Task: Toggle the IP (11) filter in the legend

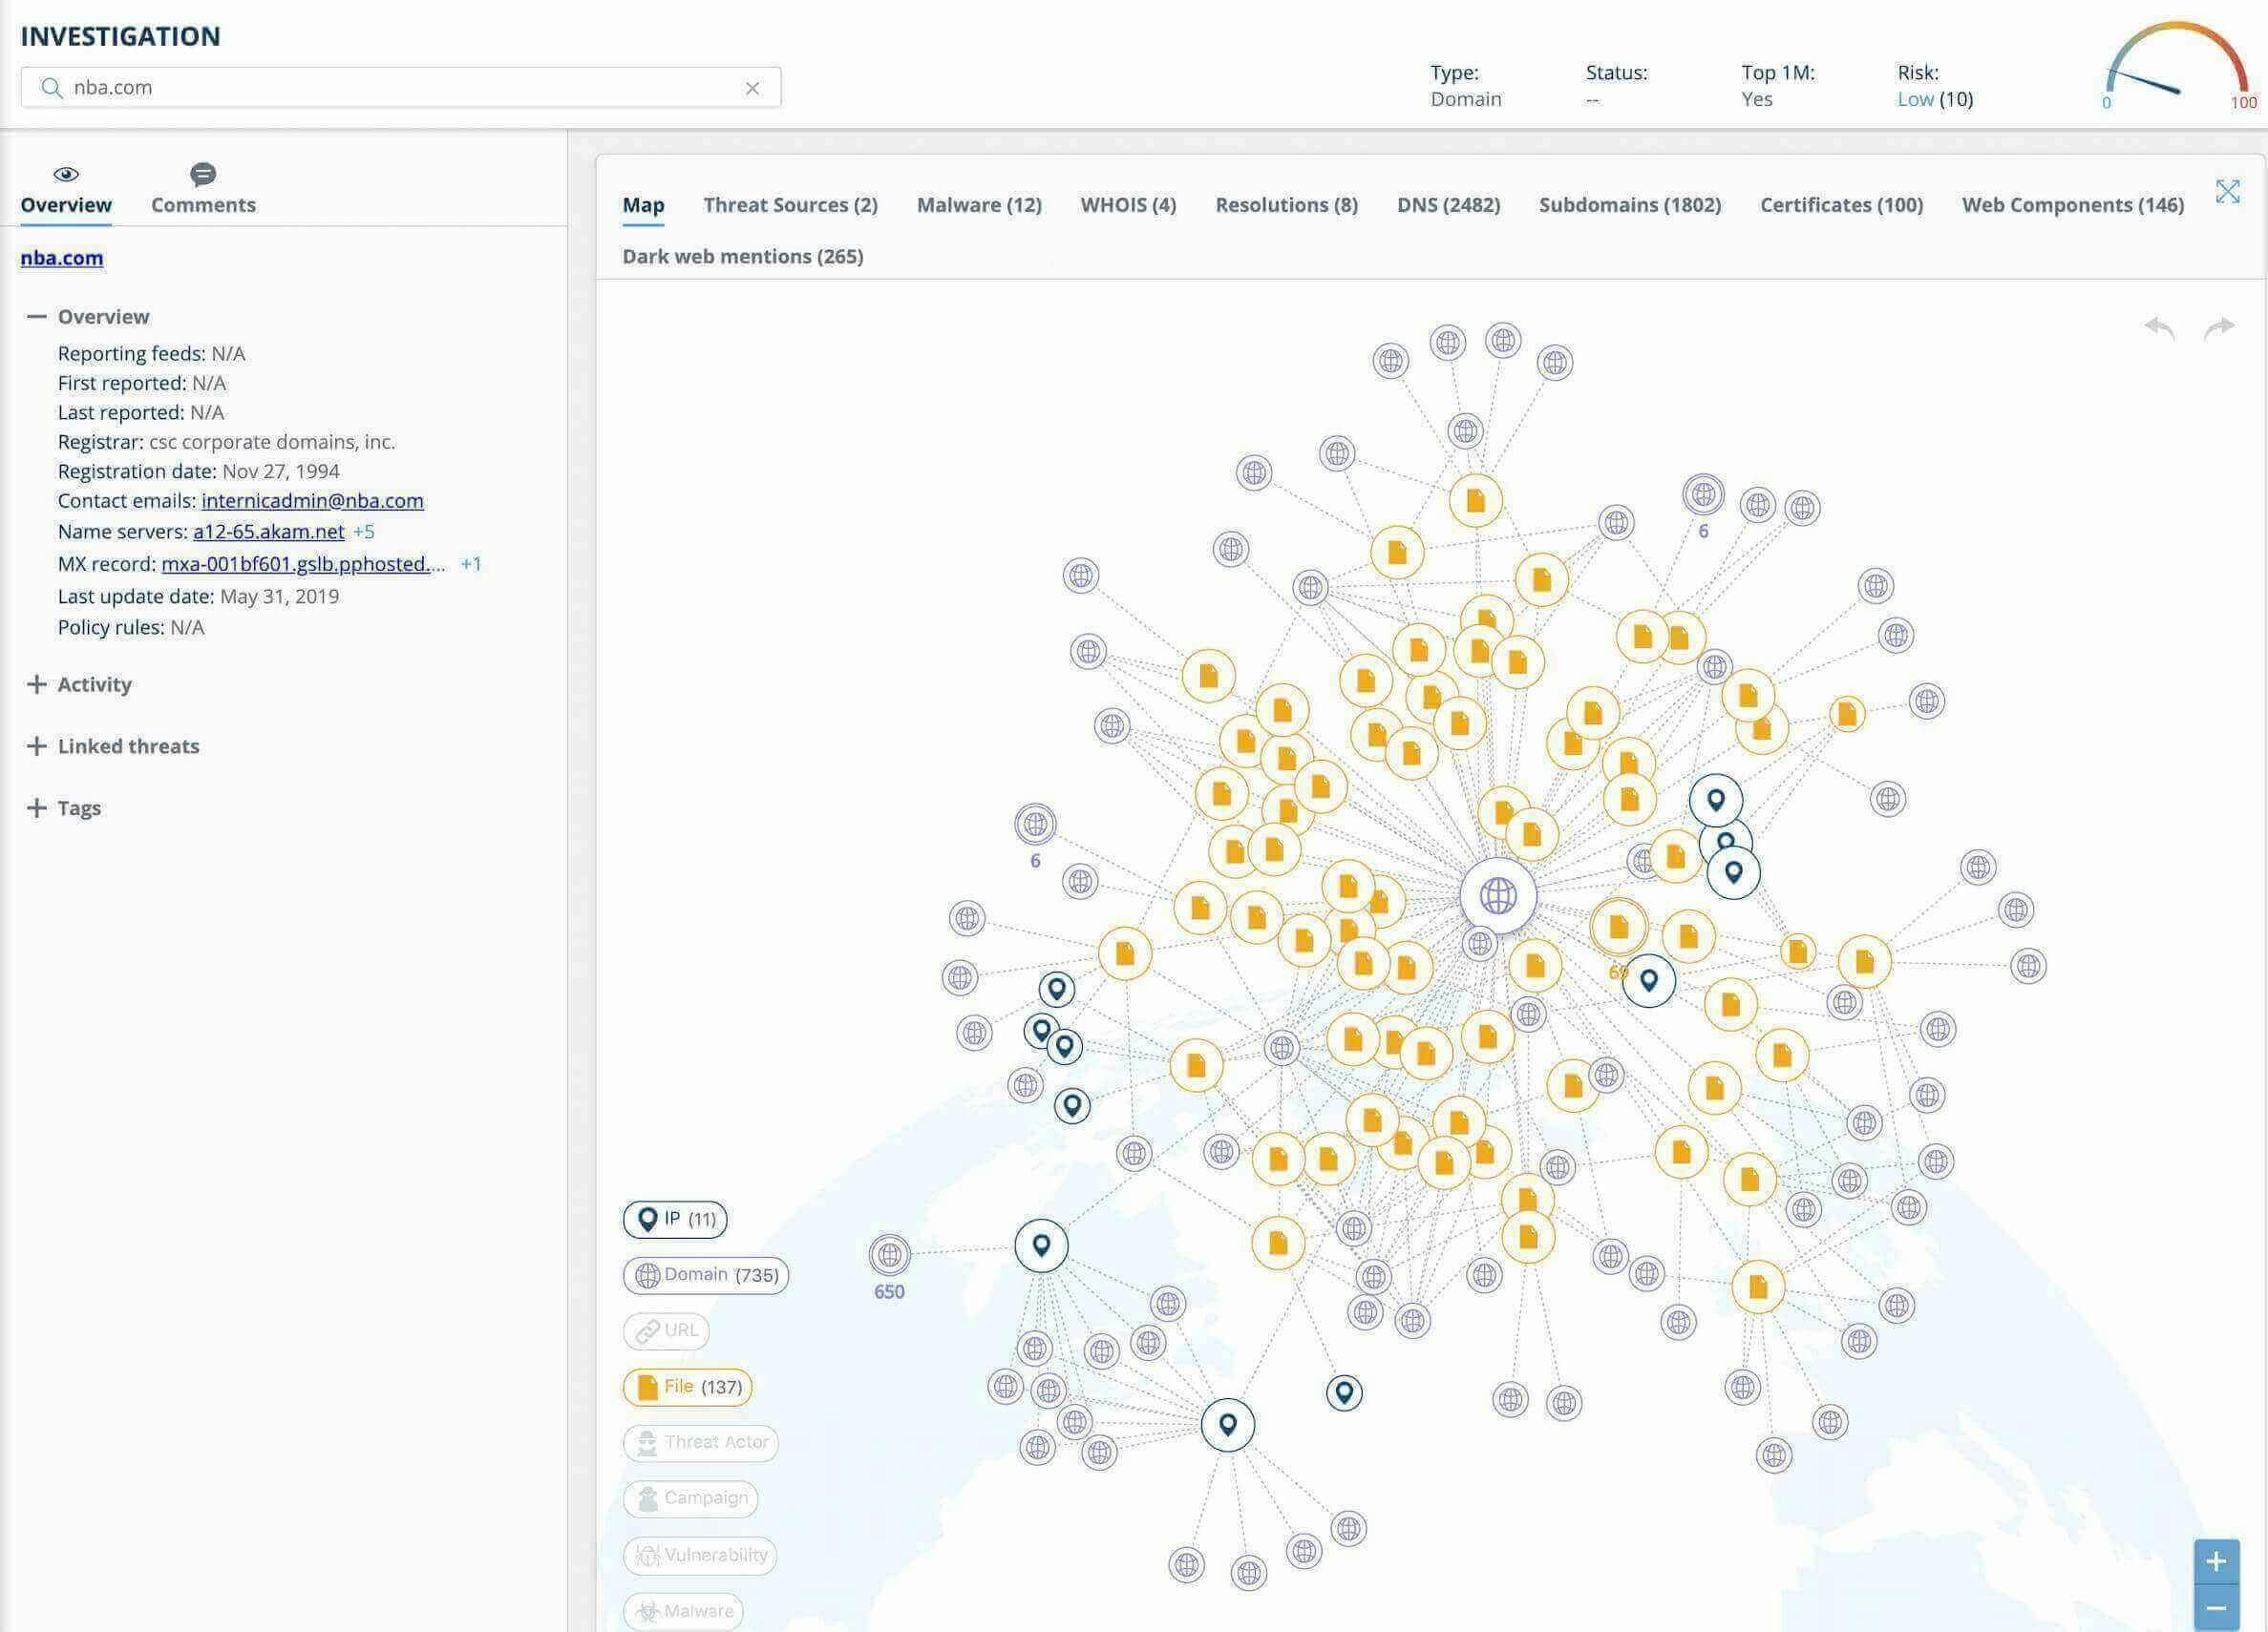Action: 674,1218
